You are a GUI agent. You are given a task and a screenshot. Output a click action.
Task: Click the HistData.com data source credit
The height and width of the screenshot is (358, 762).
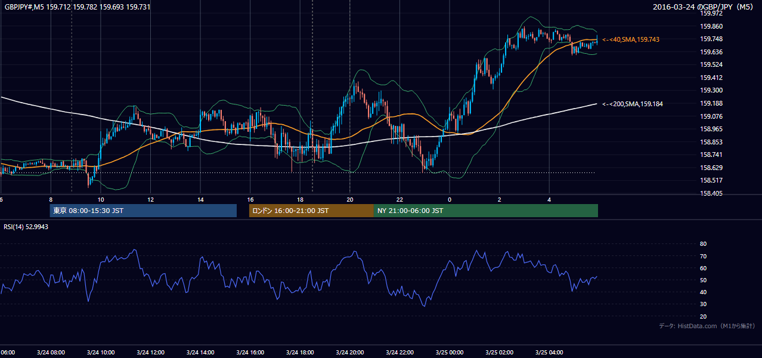(707, 326)
